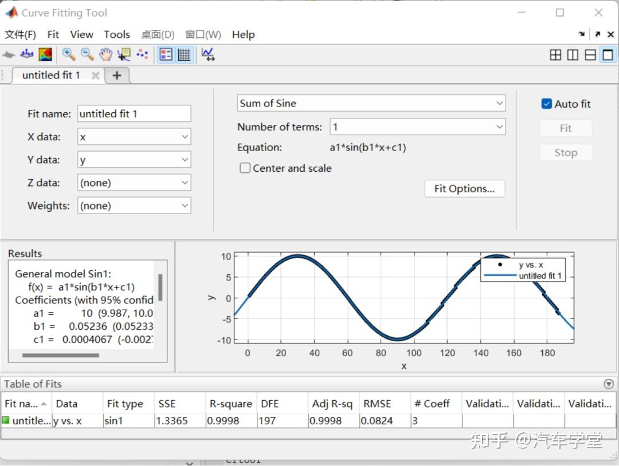Click the Adjust Axes Limits icon
The image size is (619, 466).
pyautogui.click(x=207, y=54)
